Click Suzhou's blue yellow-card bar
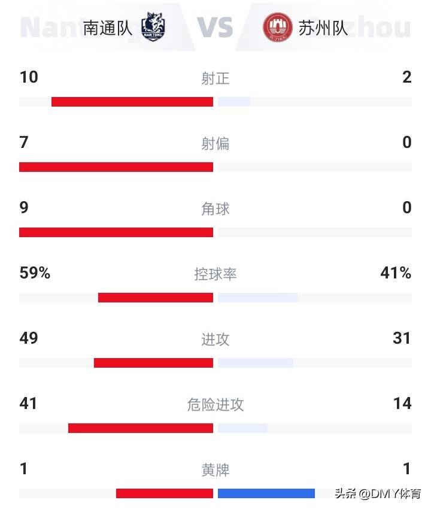The image size is (431, 509). (266, 493)
